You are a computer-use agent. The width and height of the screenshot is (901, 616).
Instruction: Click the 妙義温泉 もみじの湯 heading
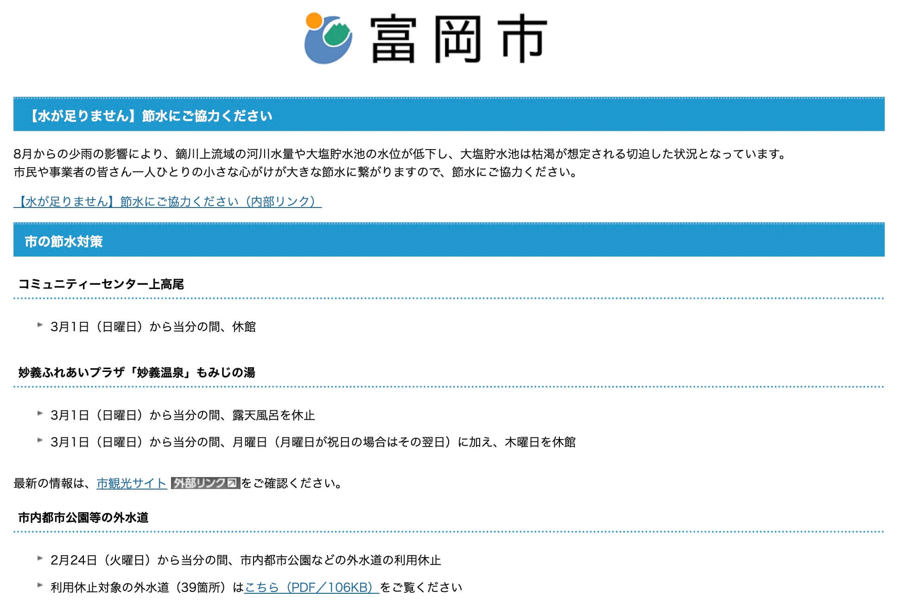136,372
